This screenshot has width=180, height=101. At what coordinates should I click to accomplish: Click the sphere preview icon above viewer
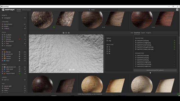[x=69, y=33]
